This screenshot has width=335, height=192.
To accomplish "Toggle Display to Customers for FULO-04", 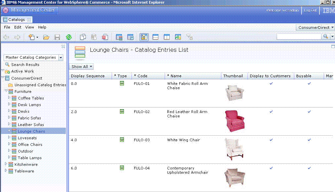I will [271, 168].
